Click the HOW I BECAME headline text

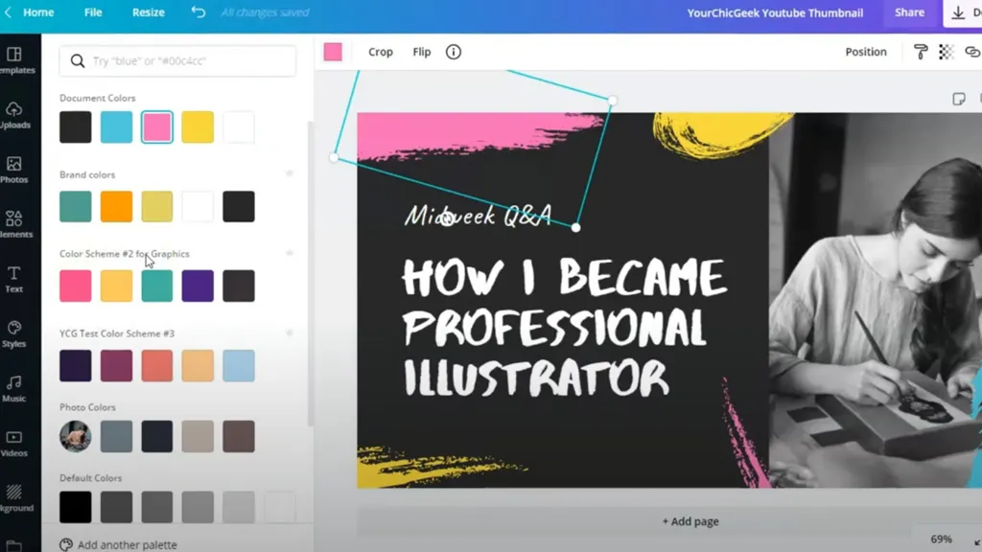(564, 328)
